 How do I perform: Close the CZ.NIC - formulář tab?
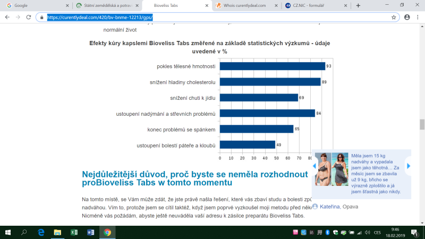[x=345, y=5]
